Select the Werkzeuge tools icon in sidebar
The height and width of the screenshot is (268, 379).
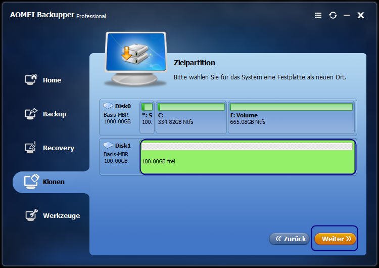click(x=32, y=215)
